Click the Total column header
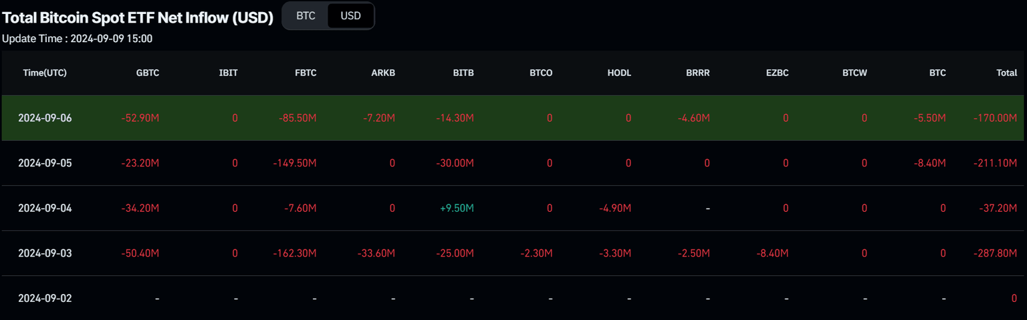 1006,73
